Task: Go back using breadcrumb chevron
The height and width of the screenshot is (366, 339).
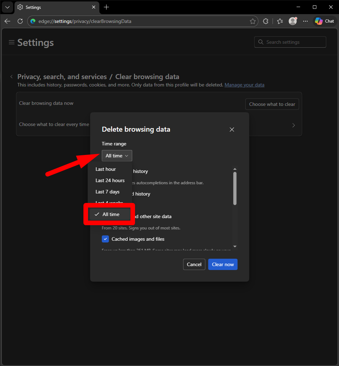Action: (x=11, y=77)
